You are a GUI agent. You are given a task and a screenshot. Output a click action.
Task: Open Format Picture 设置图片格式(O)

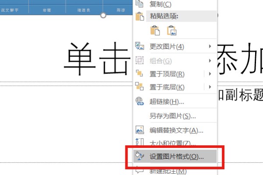(175, 157)
